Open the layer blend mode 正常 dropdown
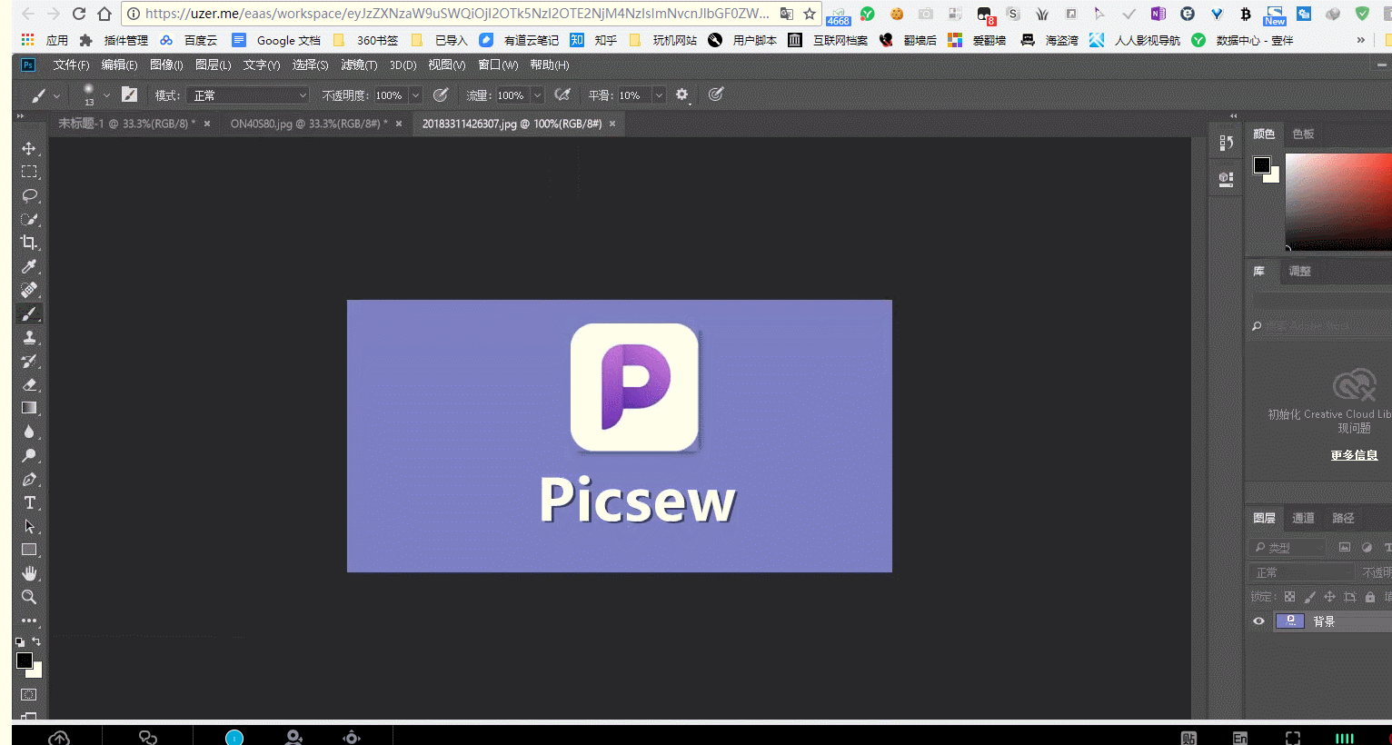This screenshot has width=1392, height=745. click(1302, 572)
